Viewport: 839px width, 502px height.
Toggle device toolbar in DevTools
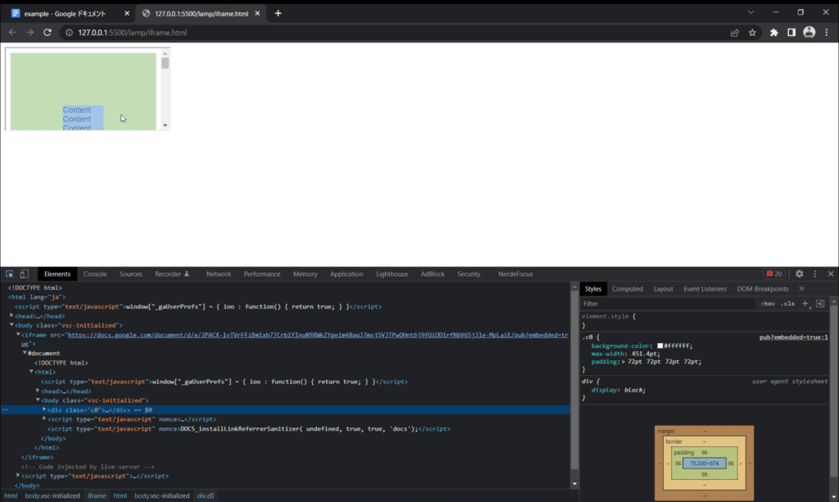pos(24,274)
